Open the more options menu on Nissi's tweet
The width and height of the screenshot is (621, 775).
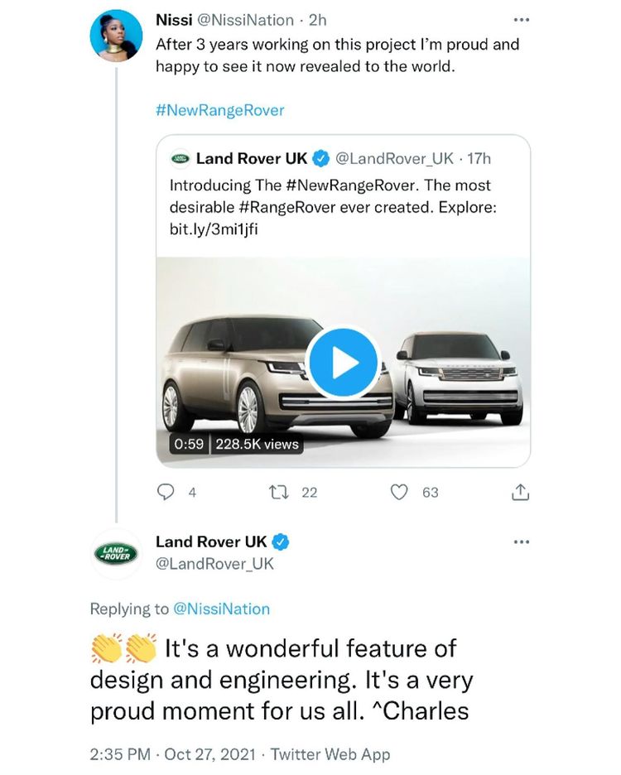click(522, 18)
